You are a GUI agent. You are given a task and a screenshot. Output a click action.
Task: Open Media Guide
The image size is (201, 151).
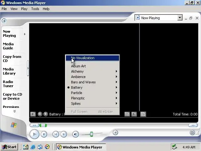coord(8,46)
